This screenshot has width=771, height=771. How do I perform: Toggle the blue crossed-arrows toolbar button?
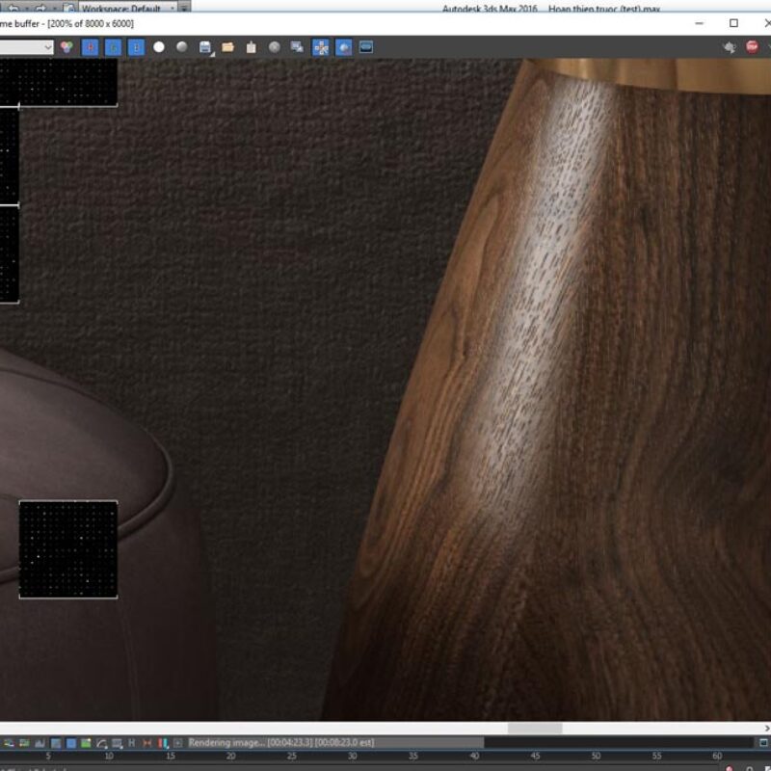[321, 47]
